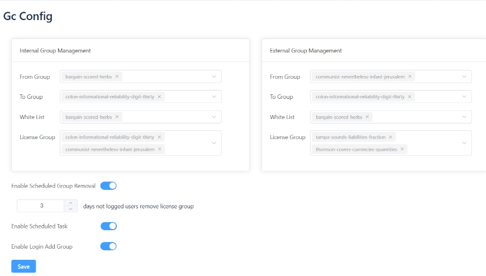This screenshot has width=486, height=276.
Task: Expand Internal License Group dropdown arrow
Action: [x=214, y=143]
